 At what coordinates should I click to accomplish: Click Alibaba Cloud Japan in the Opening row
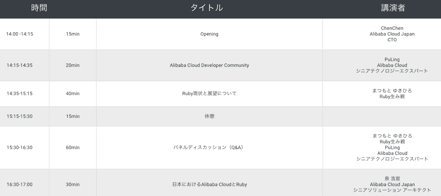point(392,34)
